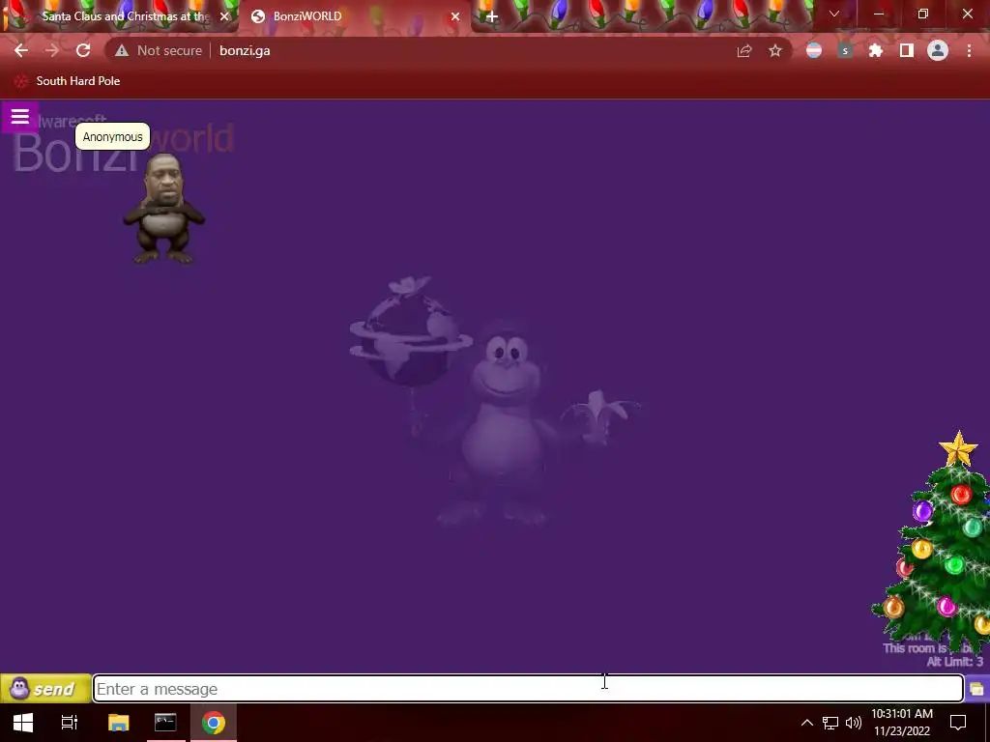Open the volume control tray icon
This screenshot has height=742, width=990.
pos(854,723)
